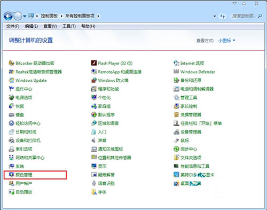Open 任务栏和「开始」菜单 link
The width and height of the screenshot is (267, 210).
pos(201,123)
